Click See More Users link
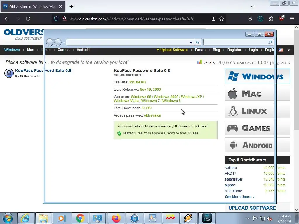Image resolution: width=299 pixels, height=224 pixels. [240, 197]
